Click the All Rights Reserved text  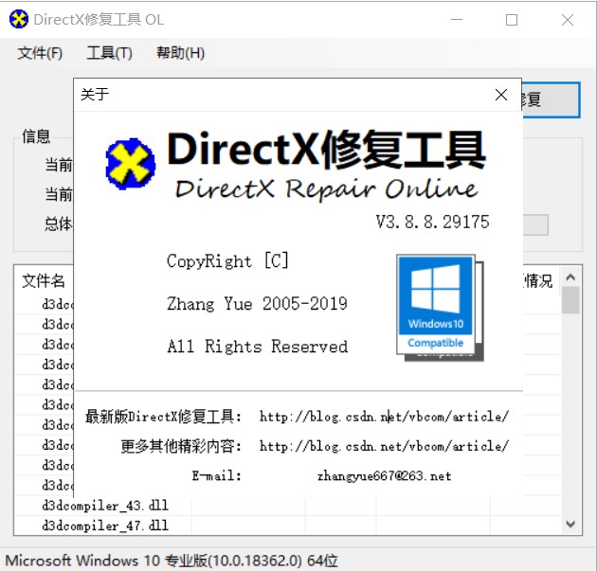click(x=258, y=347)
